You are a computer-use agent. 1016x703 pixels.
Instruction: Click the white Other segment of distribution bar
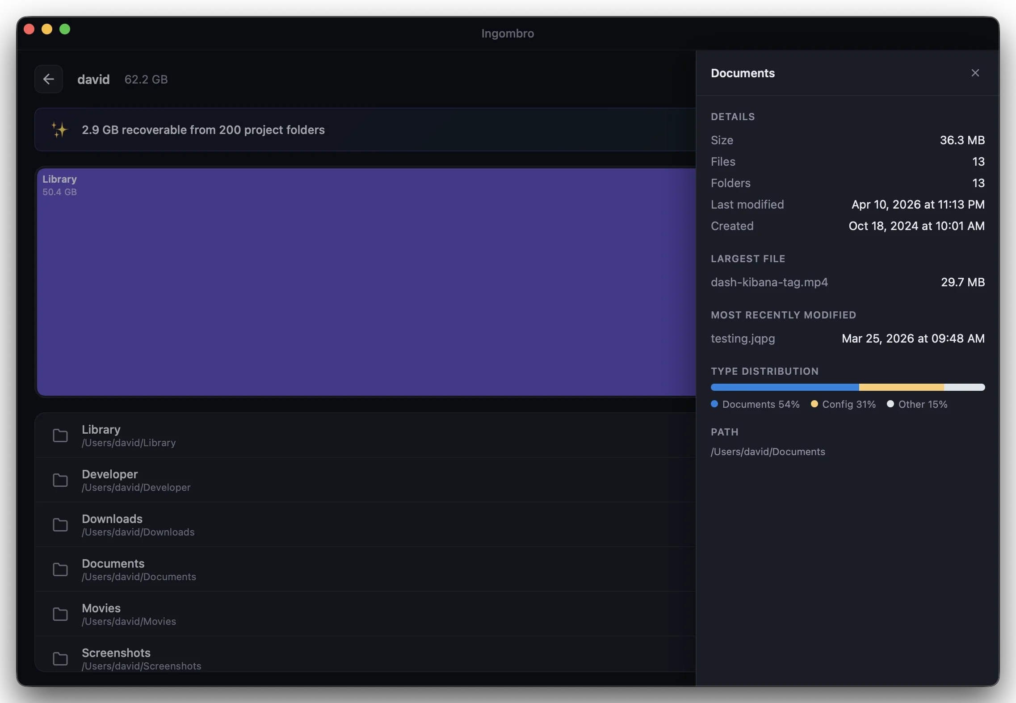(x=965, y=387)
